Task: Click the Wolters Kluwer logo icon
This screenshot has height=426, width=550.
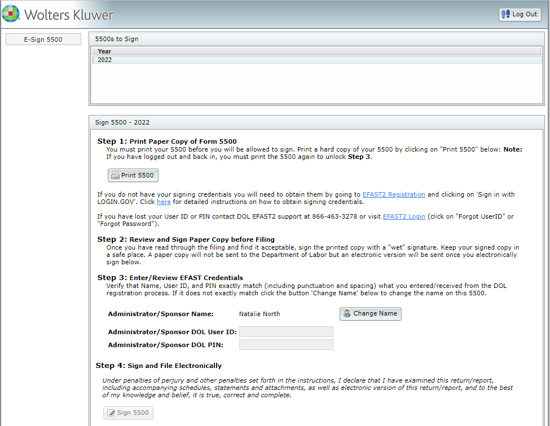Action: pyautogui.click(x=11, y=14)
